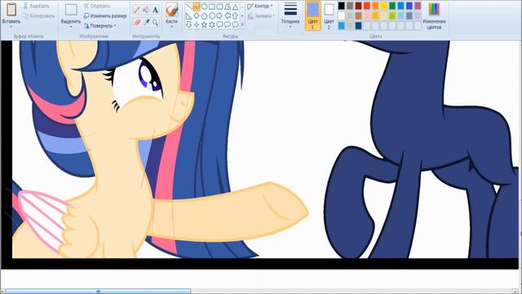522x294 pixels.
Task: Choose the Diamond shape
Action: [197, 16]
